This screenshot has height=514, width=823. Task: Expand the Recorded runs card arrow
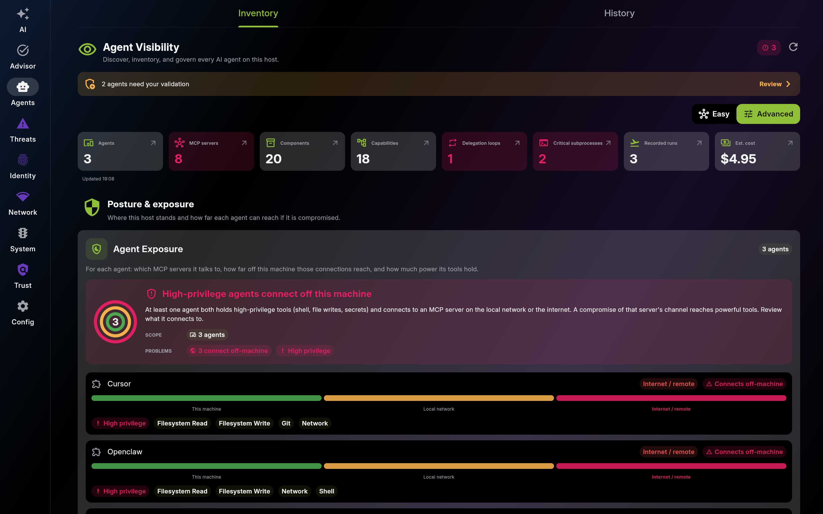[x=699, y=143]
